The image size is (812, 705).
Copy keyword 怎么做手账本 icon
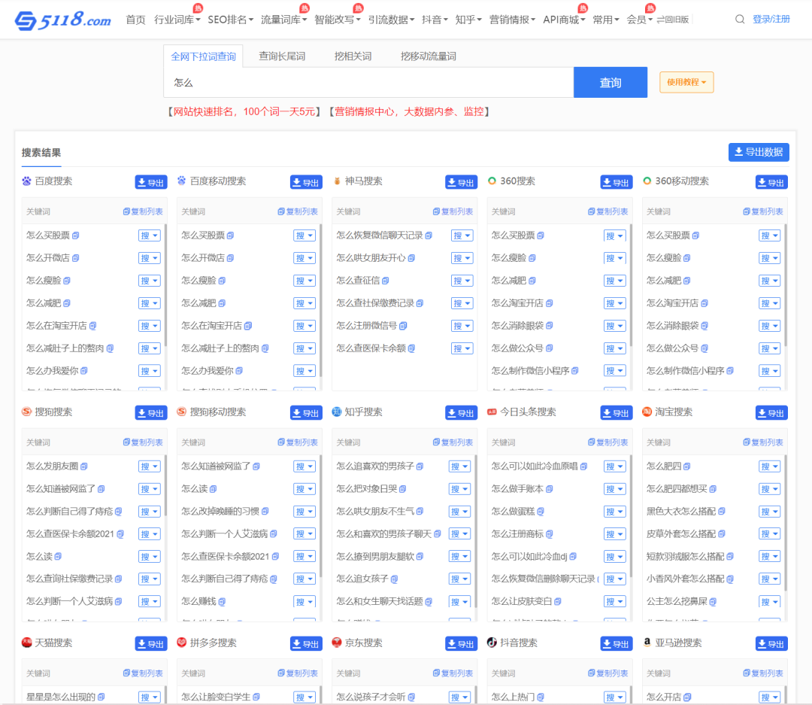(550, 489)
